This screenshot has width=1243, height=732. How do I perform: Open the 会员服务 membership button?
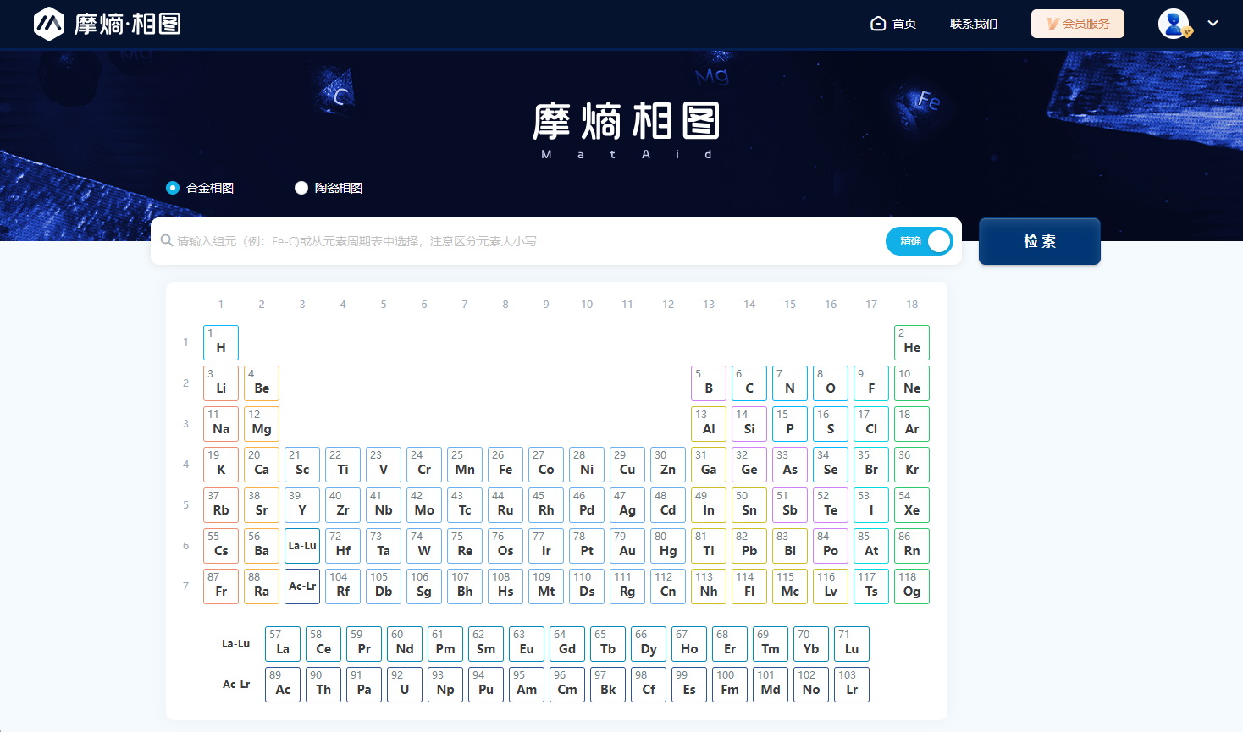(1077, 24)
